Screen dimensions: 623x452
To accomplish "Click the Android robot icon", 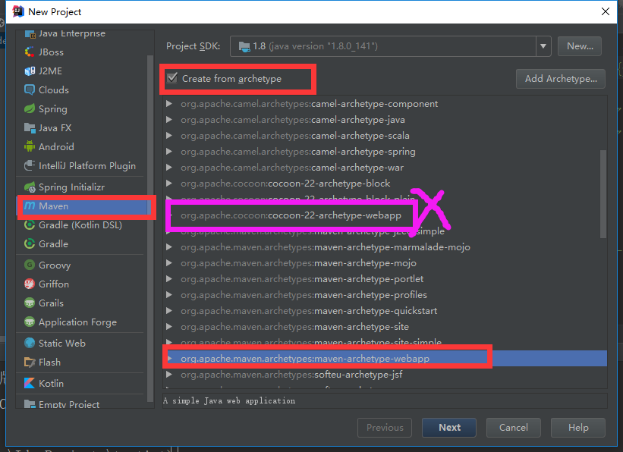I will (30, 146).
